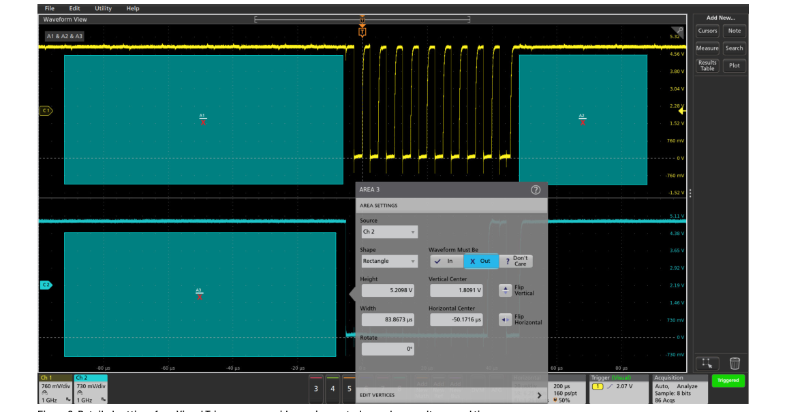This screenshot has height=412, width=787.
Task: Click the right panel drag handle dots
Action: (x=690, y=193)
